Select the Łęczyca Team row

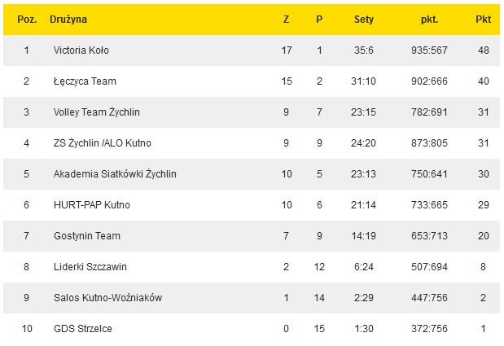[83, 81]
